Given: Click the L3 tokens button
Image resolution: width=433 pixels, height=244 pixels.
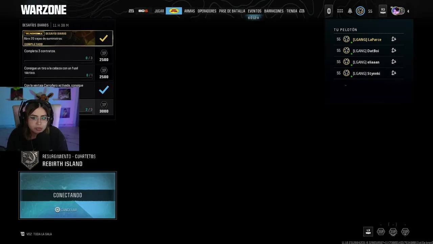Looking at the screenshot, I should (x=368, y=231).
